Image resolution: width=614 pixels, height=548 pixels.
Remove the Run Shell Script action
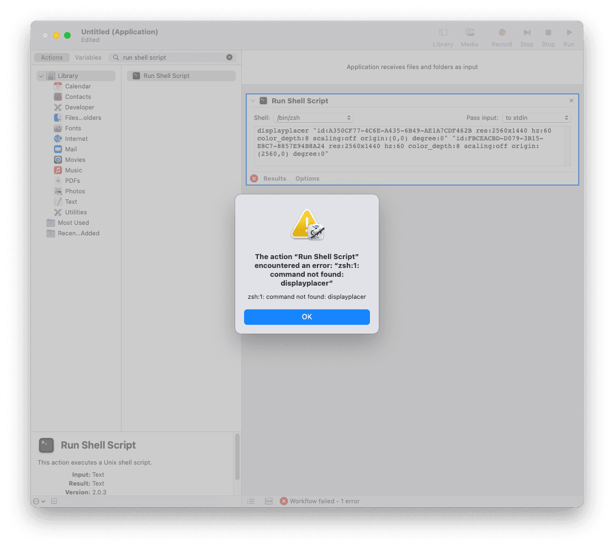pos(571,101)
